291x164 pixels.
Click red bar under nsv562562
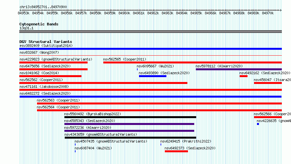(x=103, y=83)
